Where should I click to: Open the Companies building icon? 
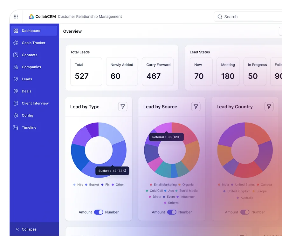(x=16, y=67)
